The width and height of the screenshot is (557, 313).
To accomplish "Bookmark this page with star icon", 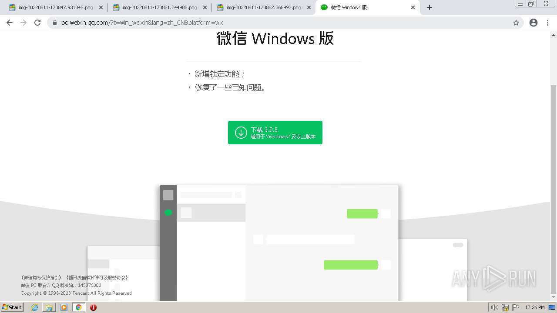I will pos(516,23).
